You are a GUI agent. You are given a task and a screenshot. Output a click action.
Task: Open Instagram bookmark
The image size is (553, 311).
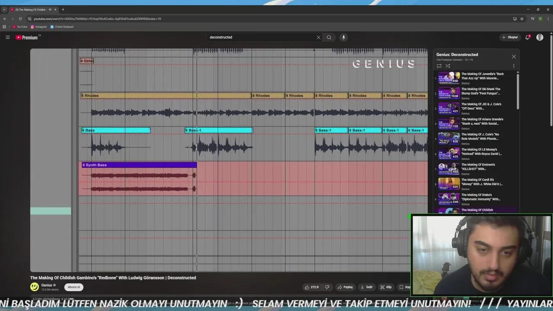click(38, 27)
